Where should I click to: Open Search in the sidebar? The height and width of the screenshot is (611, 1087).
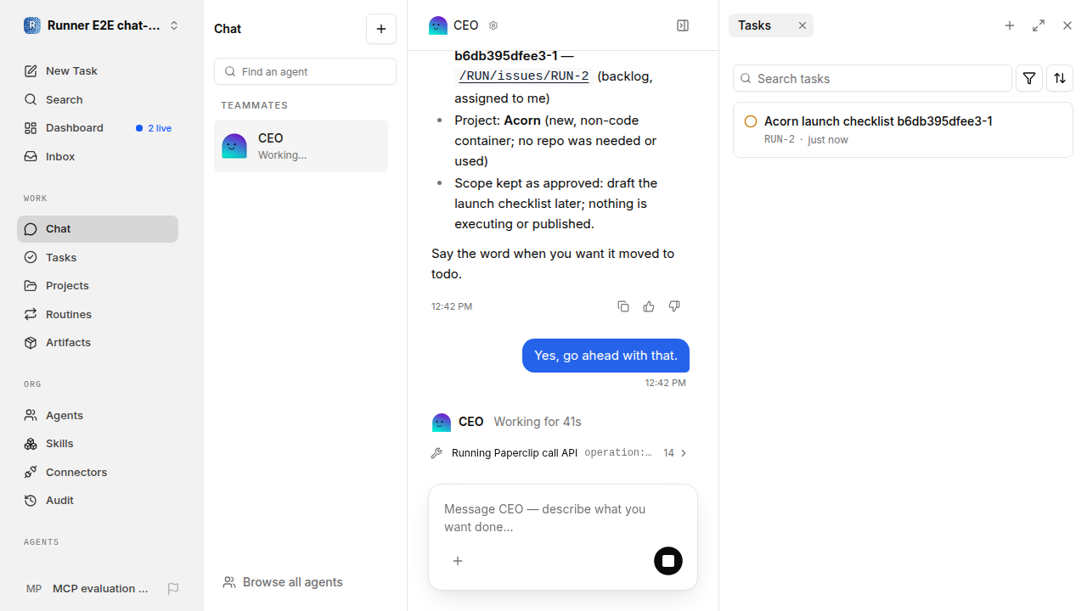(98, 99)
